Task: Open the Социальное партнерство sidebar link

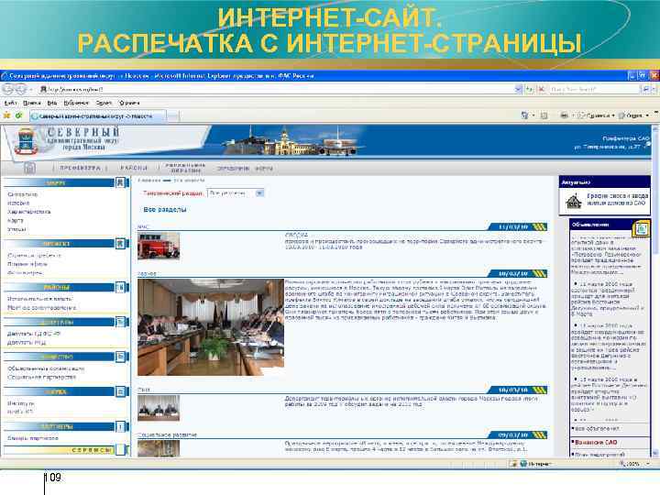Action: pyautogui.click(x=42, y=377)
